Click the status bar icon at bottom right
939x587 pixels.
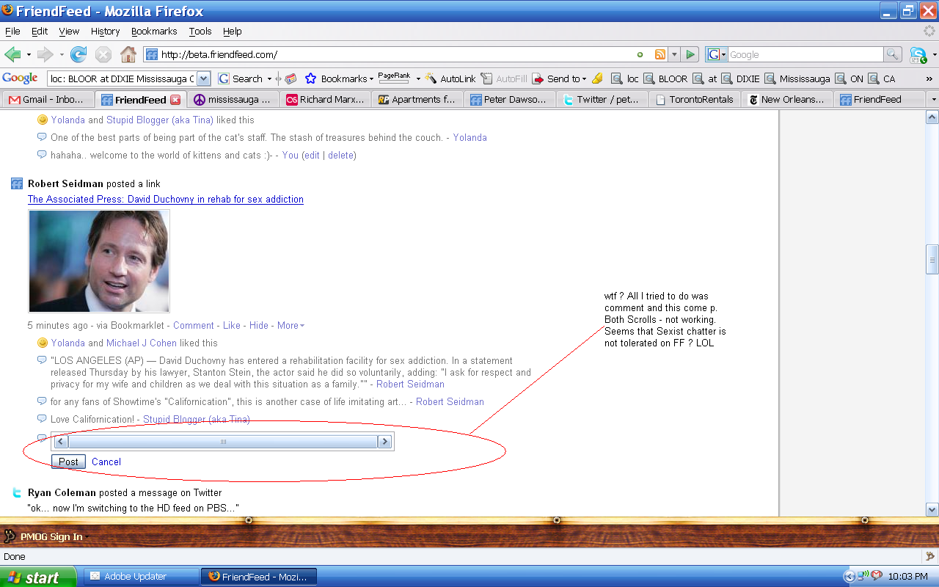click(930, 556)
